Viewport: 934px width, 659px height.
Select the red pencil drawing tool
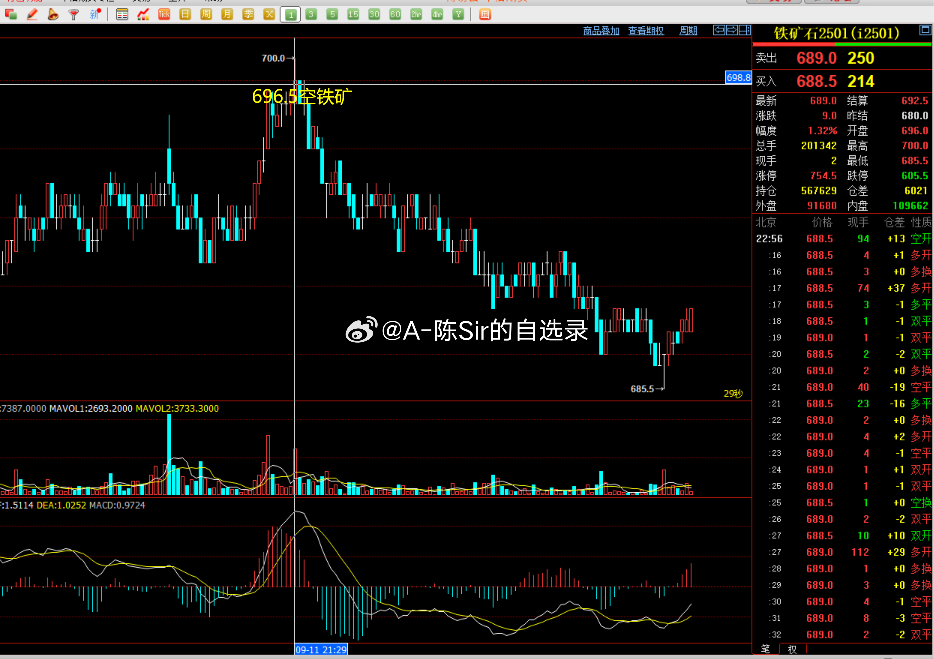click(32, 14)
